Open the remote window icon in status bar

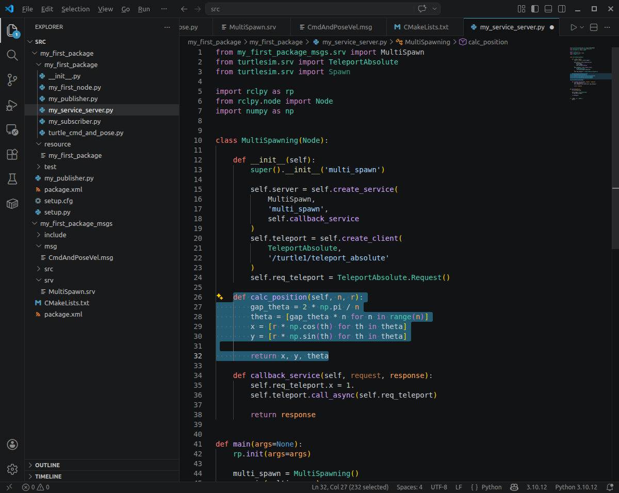tap(9, 487)
